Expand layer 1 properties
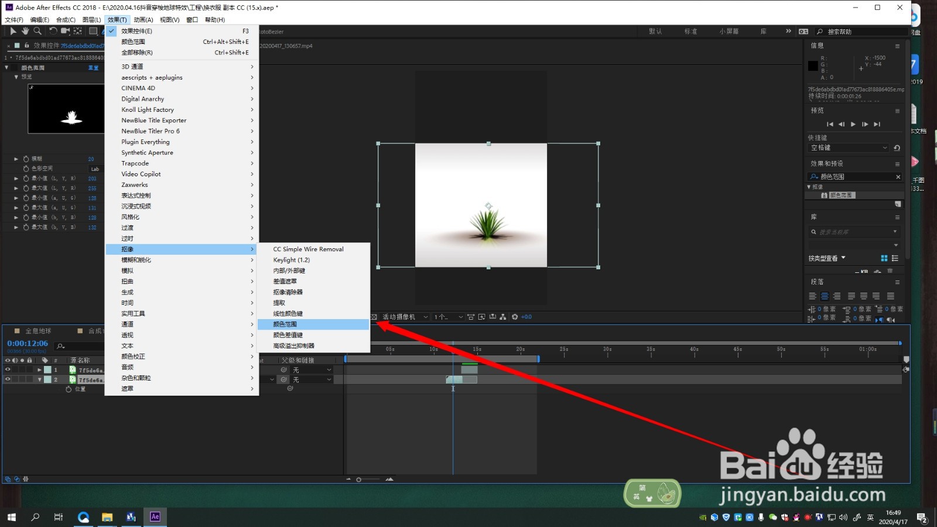937x527 pixels. tap(39, 370)
